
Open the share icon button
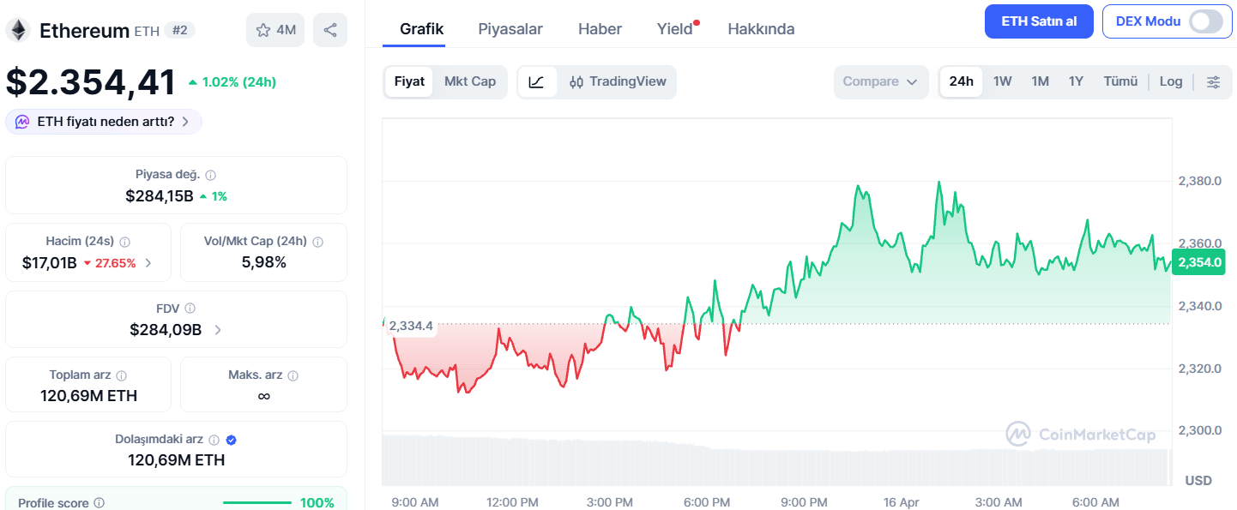coord(330,30)
